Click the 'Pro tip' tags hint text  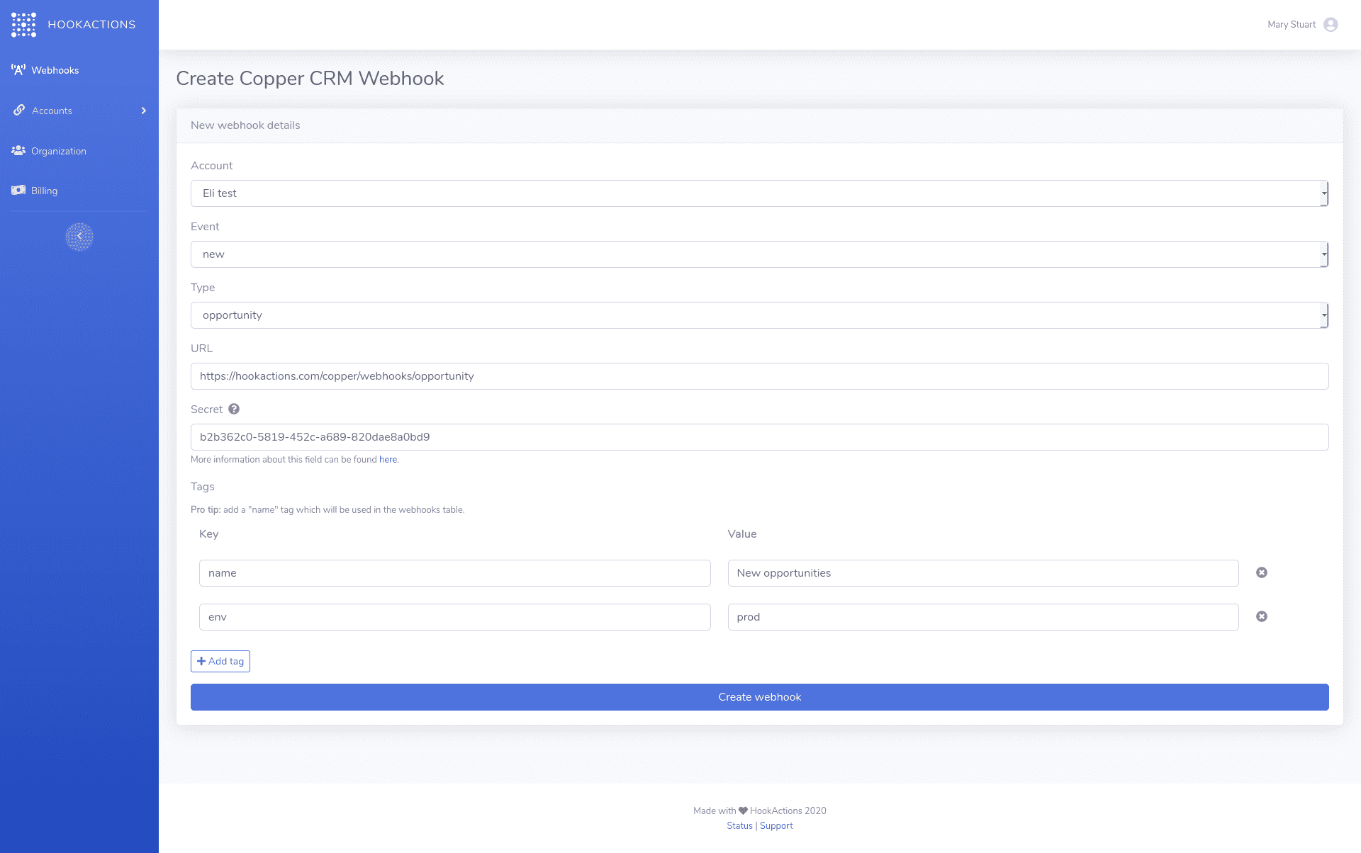pyautogui.click(x=327, y=509)
